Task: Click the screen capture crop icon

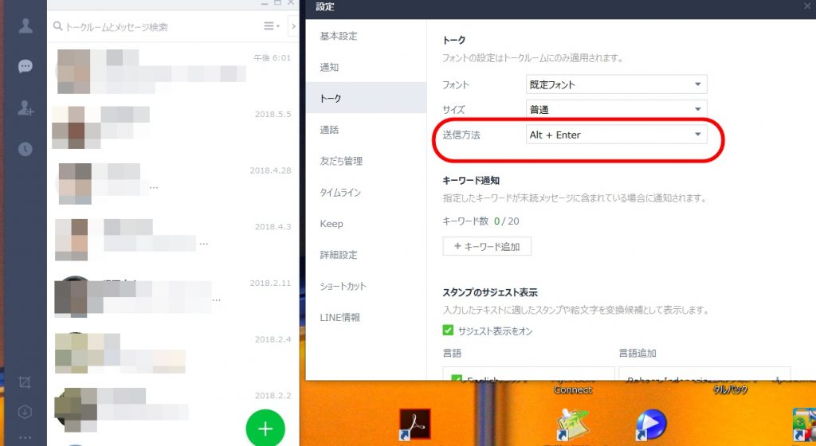Action: [x=25, y=382]
